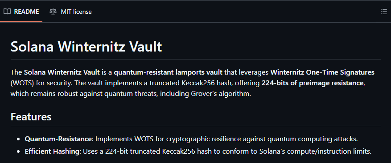Click bold '224-bits of preimage resistance' text

point(312,83)
